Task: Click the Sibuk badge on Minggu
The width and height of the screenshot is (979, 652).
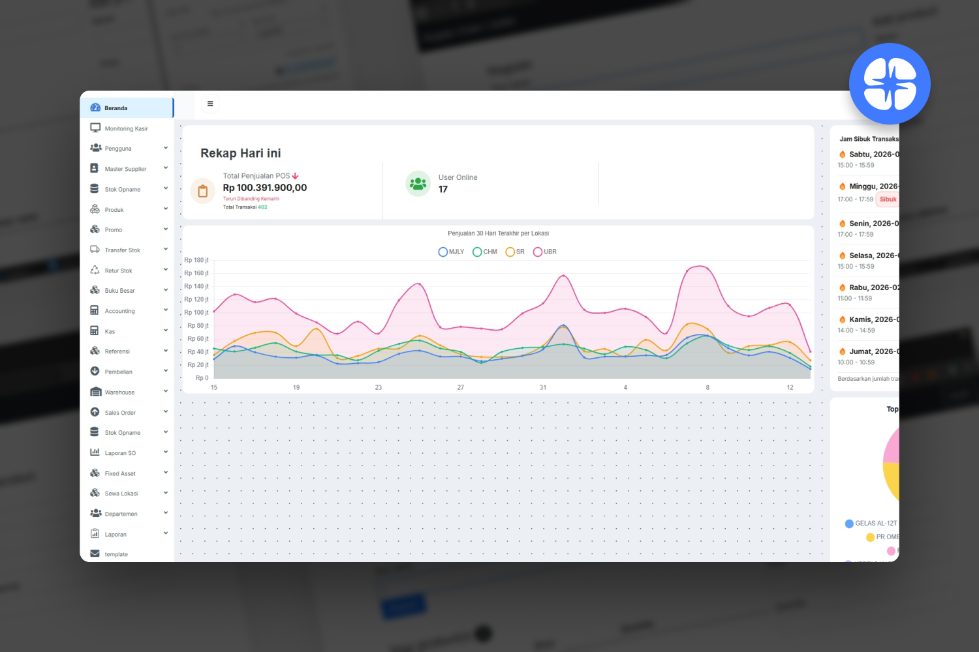Action: [888, 200]
